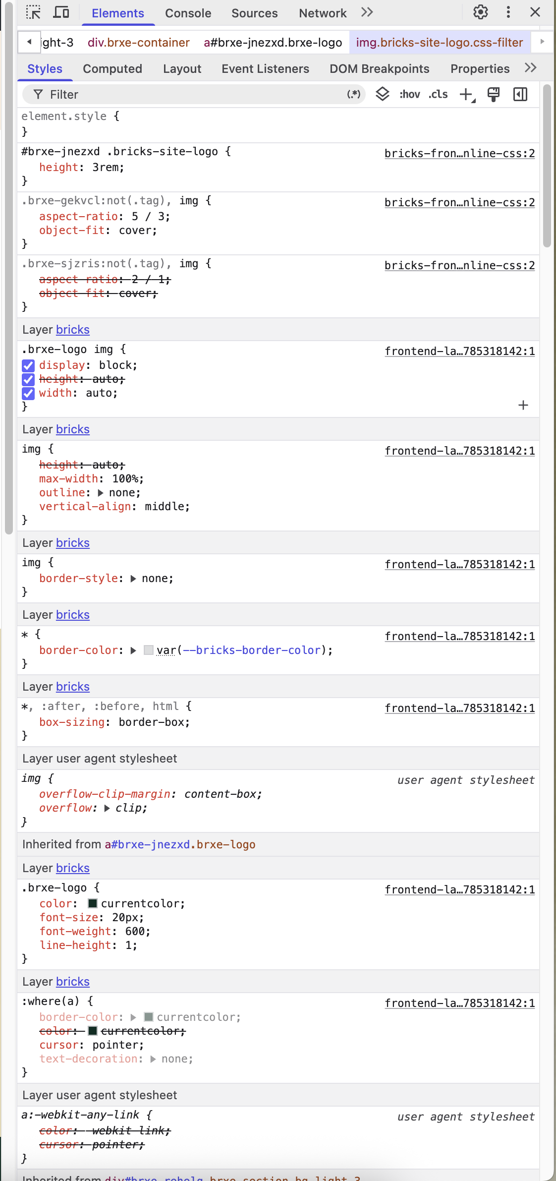Expand border-color currentcolor triangle in :where(a)
This screenshot has height=1181, width=556.
(133, 1017)
